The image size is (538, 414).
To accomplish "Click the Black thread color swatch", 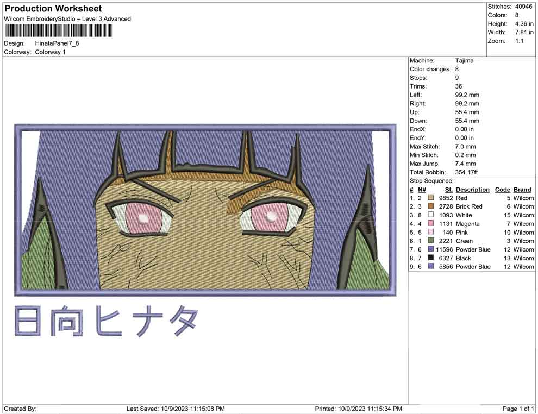I will 430,258.
